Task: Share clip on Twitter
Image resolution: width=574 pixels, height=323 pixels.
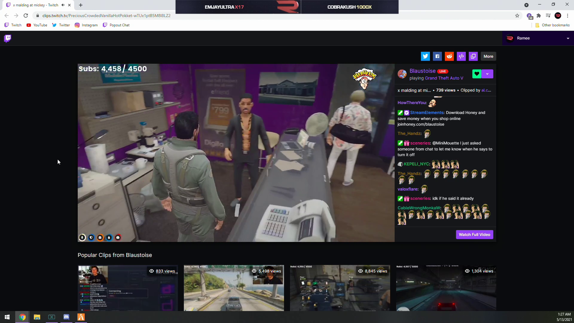Action: point(425,56)
